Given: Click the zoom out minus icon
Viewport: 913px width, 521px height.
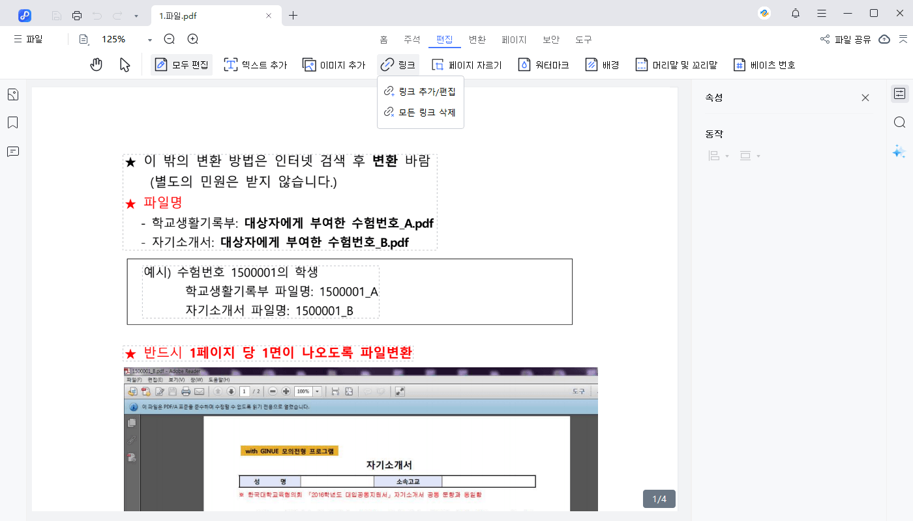Looking at the screenshot, I should pyautogui.click(x=170, y=39).
